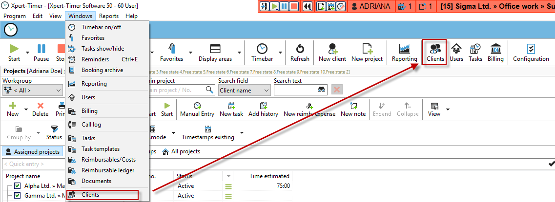
Task: Show All projects view
Action: [181, 151]
